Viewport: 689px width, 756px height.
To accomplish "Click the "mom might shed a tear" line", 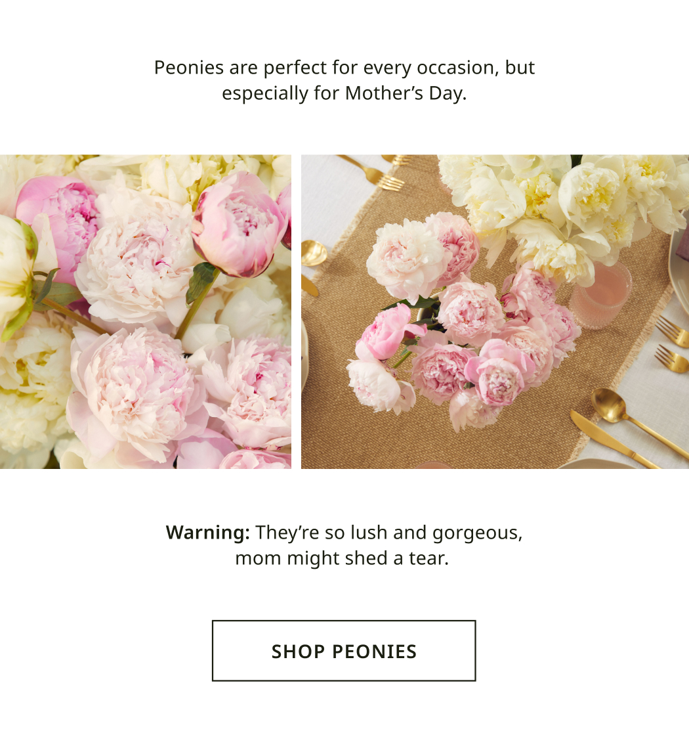I will (x=342, y=558).
